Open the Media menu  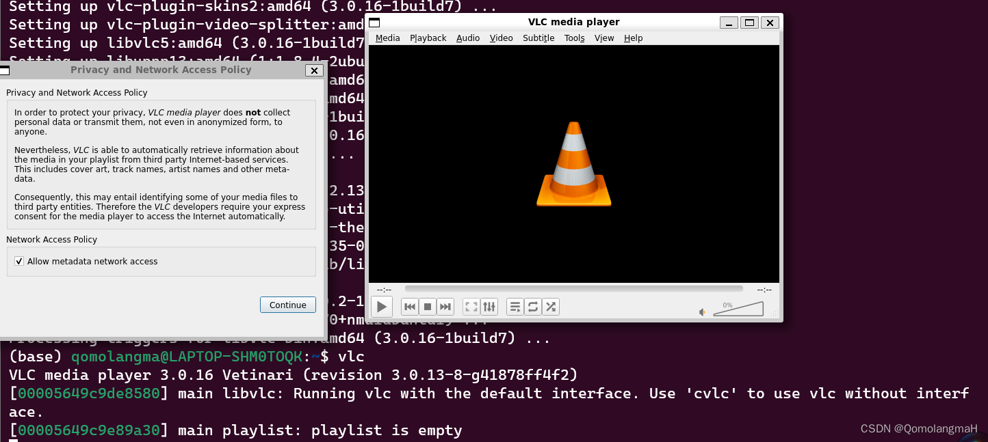[388, 38]
